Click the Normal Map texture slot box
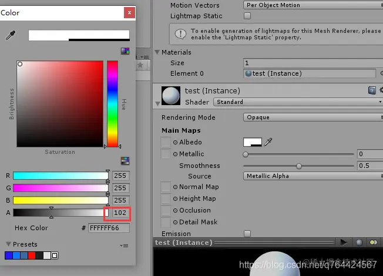383x276 pixels. (x=166, y=187)
